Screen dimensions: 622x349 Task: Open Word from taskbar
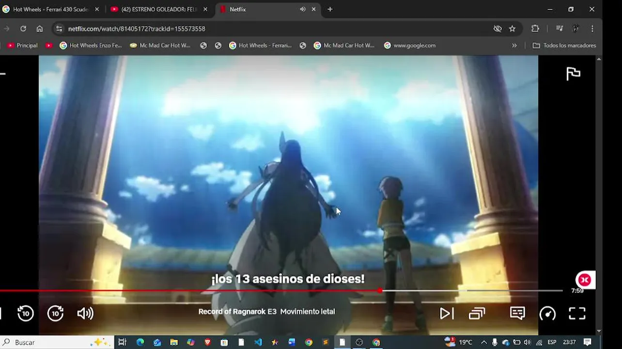pos(292,342)
